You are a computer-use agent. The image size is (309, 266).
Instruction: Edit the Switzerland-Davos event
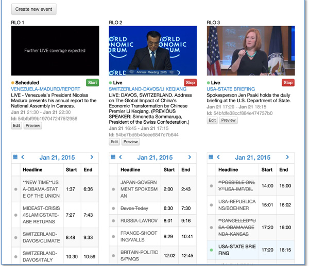(114, 142)
